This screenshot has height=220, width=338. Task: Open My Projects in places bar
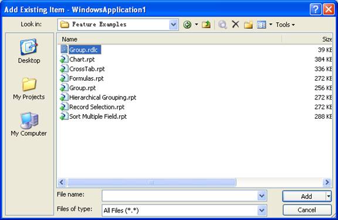pyautogui.click(x=29, y=88)
